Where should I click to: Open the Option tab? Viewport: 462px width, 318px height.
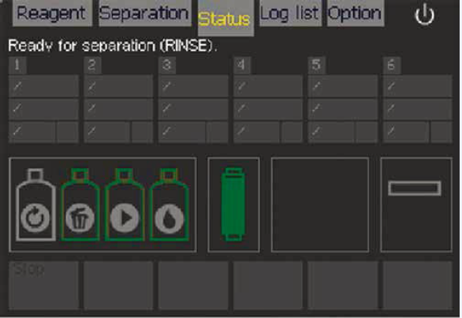pyautogui.click(x=356, y=13)
